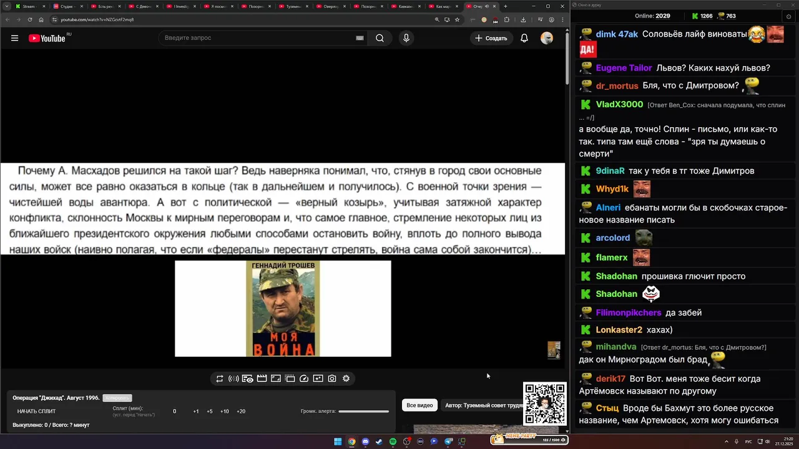Click the Копировать copy button beside video title
The image size is (799, 449).
(117, 398)
